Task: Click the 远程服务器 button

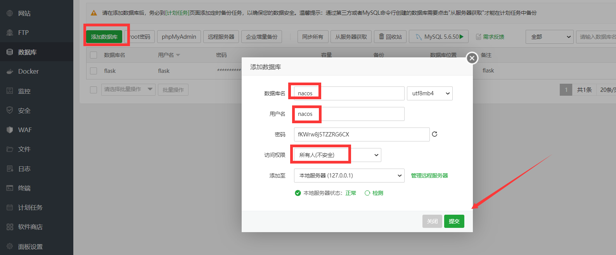Action: point(221,37)
